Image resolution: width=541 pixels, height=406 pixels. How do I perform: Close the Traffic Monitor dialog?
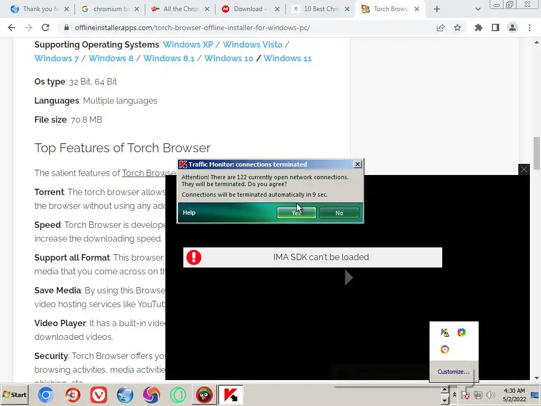(x=358, y=164)
